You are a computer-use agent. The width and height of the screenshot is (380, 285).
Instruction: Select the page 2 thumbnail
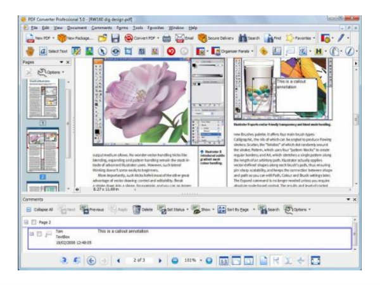pyautogui.click(x=42, y=151)
